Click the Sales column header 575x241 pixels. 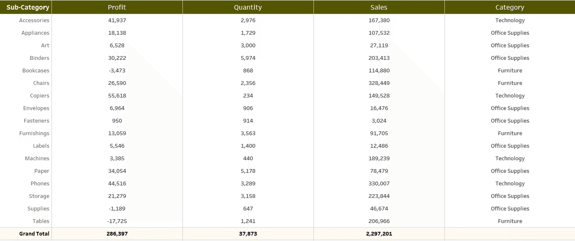[x=379, y=7]
